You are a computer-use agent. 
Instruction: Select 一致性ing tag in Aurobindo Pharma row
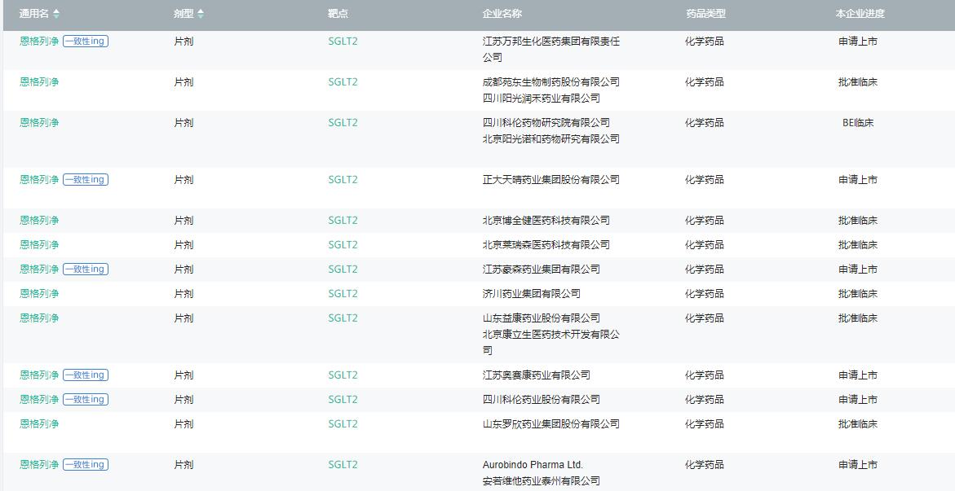pos(86,465)
